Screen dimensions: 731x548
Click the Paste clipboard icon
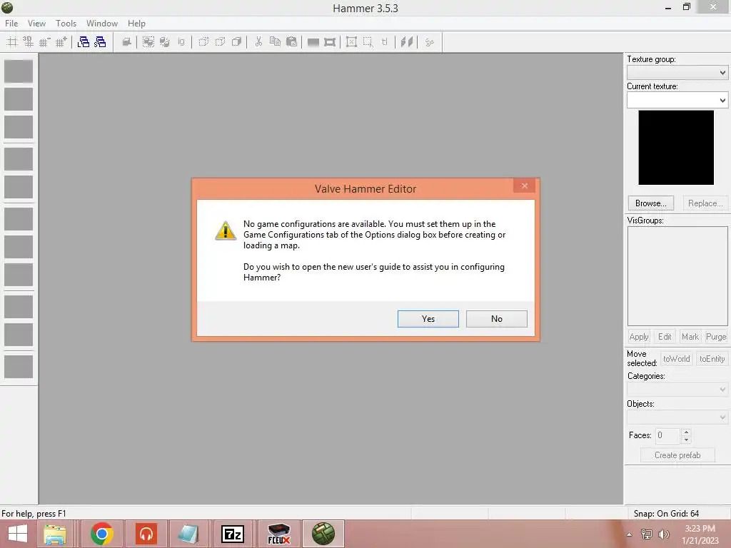(291, 42)
